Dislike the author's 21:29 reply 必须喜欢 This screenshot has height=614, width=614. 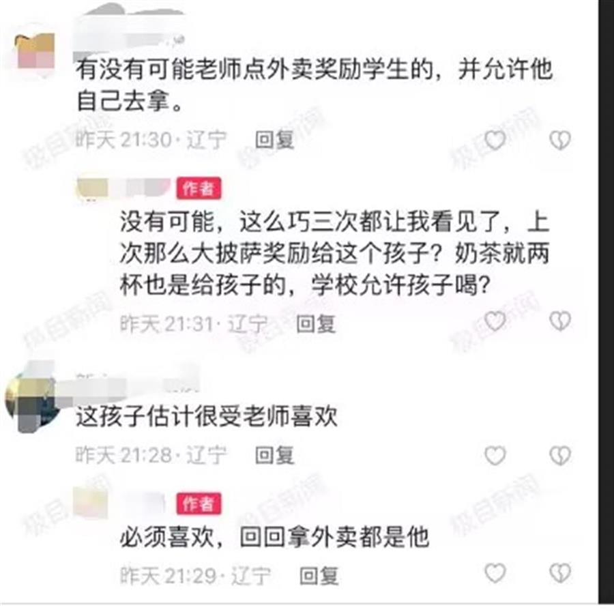coord(560,573)
